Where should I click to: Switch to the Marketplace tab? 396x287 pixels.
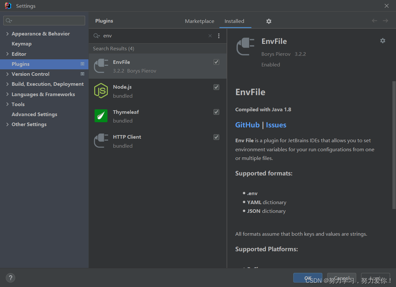199,21
